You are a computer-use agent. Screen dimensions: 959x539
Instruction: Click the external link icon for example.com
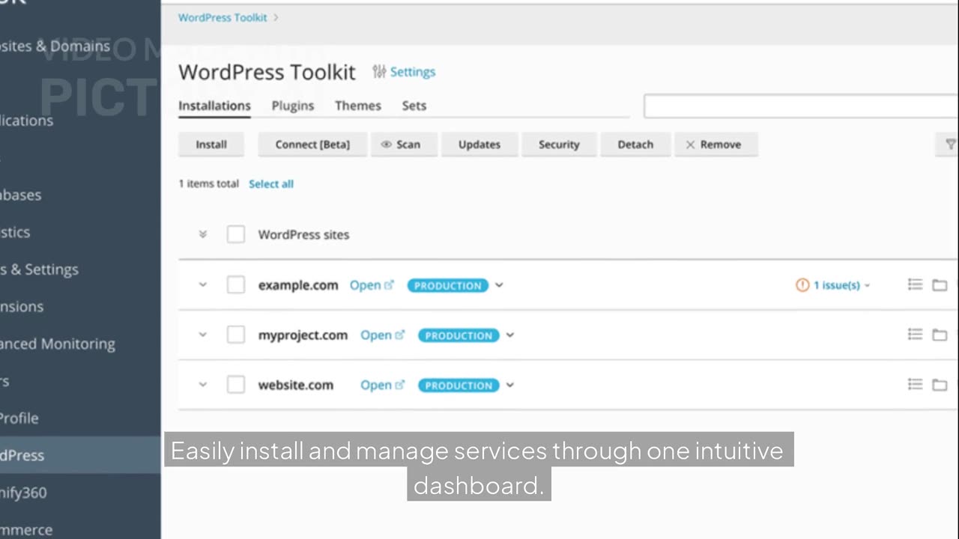pos(389,285)
